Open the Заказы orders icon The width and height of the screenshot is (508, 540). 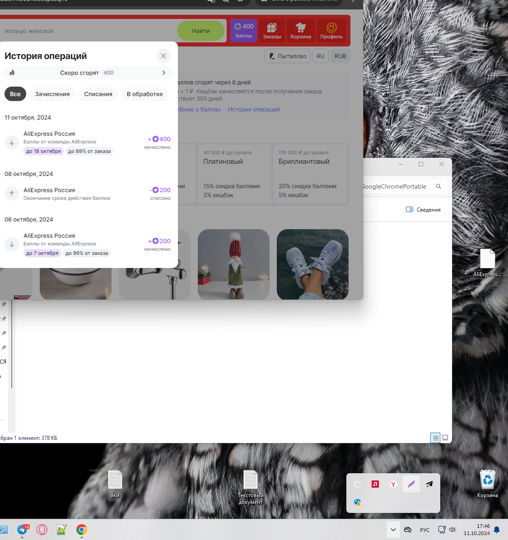(x=272, y=31)
